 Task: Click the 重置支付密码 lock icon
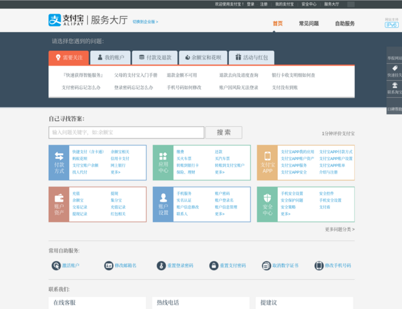click(214, 266)
